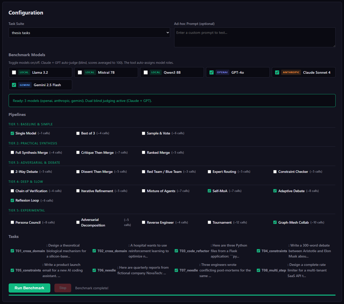Uncheck task T06_needle
344x304 pixels.
pyautogui.click(x=94, y=270)
